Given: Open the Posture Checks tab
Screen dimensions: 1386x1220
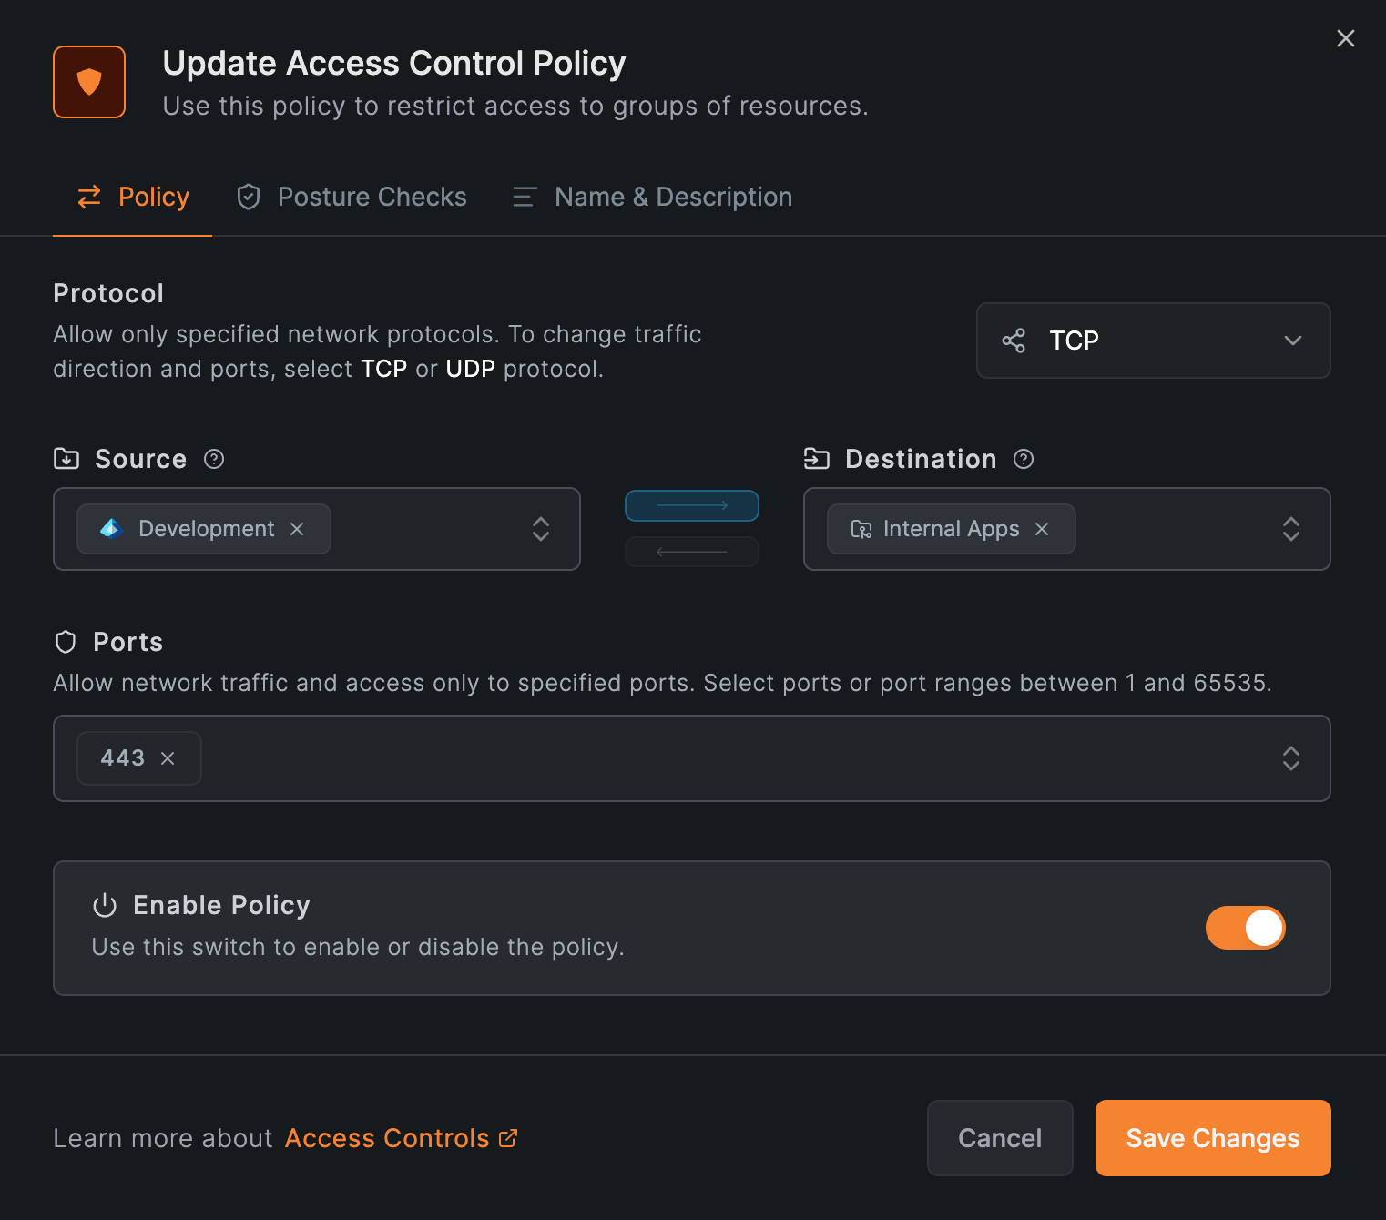Looking at the screenshot, I should coord(351,197).
